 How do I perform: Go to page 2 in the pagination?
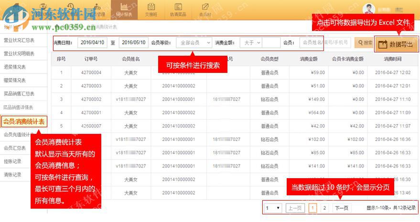(x=324, y=208)
